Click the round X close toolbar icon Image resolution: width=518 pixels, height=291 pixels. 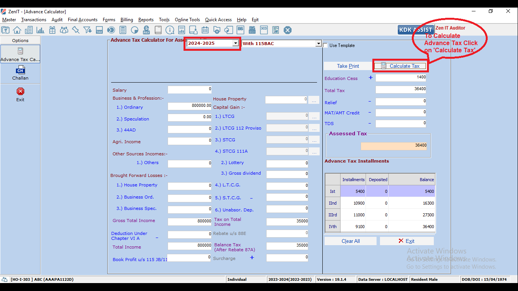point(287,30)
